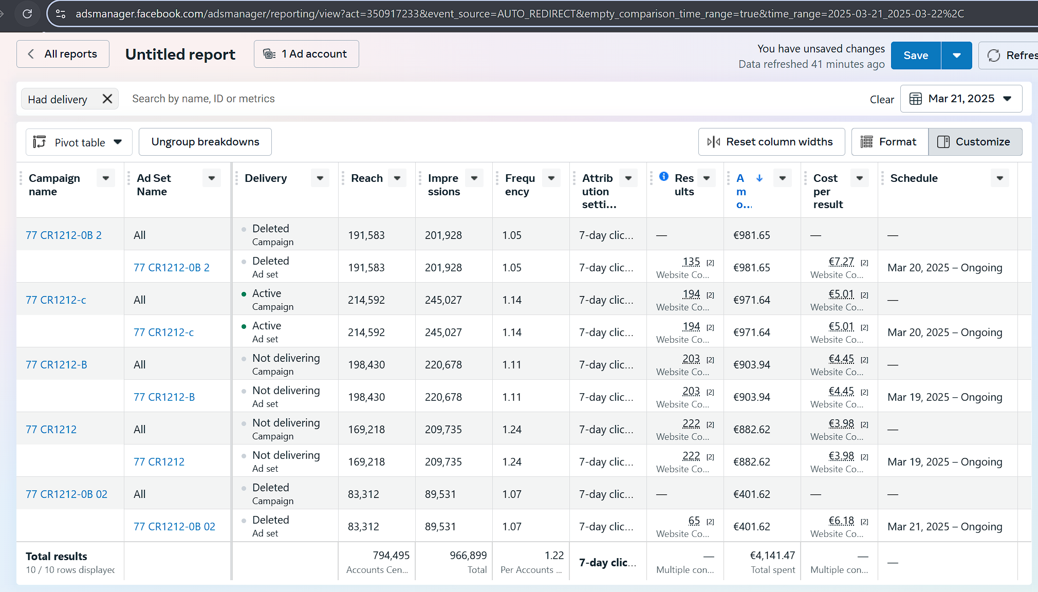Open the Format panel
This screenshot has width=1038, height=592.
889,142
